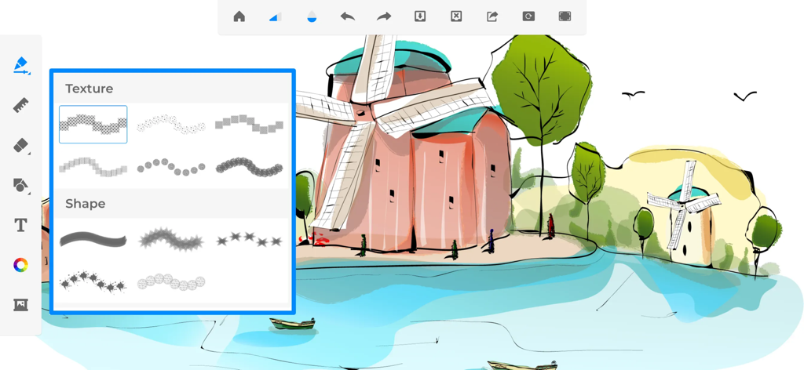
Task: Select the eraser tool
Action: (21, 146)
